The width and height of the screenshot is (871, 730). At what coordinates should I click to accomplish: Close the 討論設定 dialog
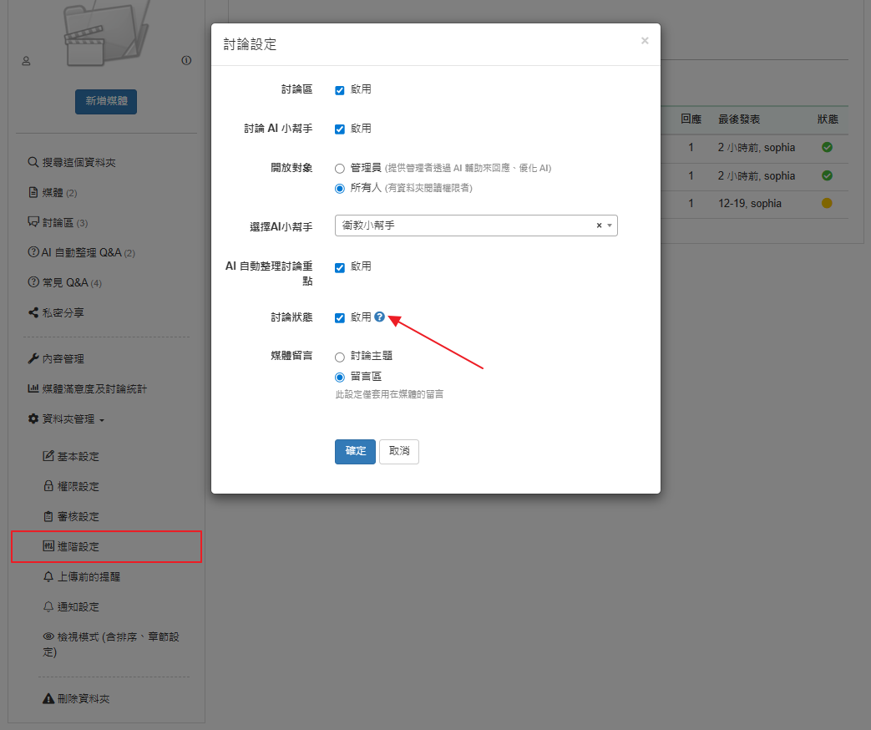click(645, 41)
